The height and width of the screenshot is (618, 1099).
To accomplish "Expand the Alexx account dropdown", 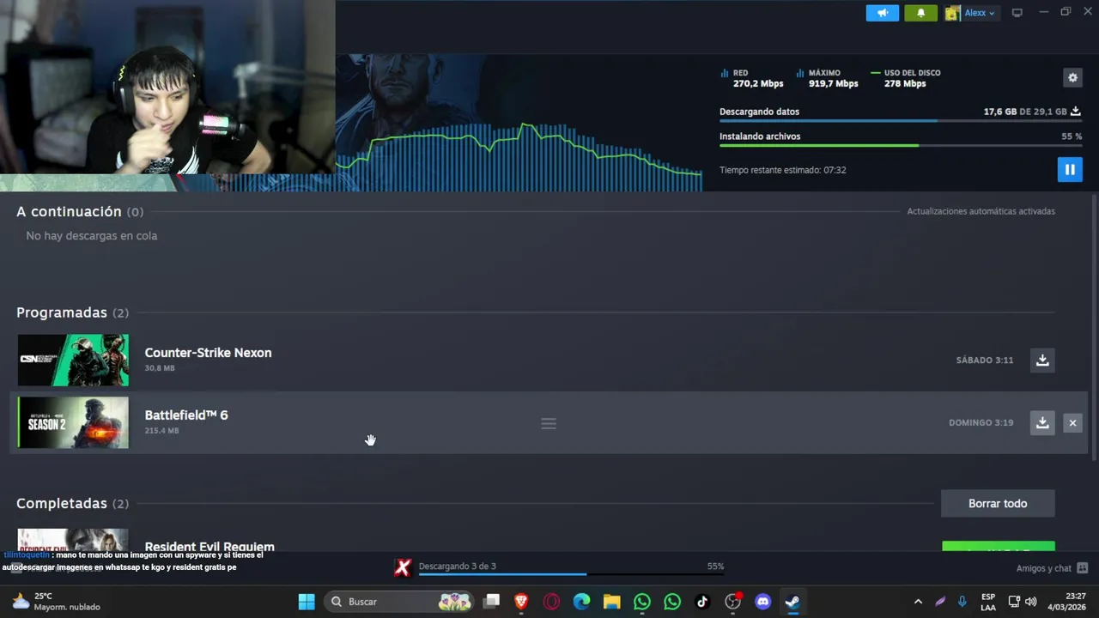I will 980,13.
